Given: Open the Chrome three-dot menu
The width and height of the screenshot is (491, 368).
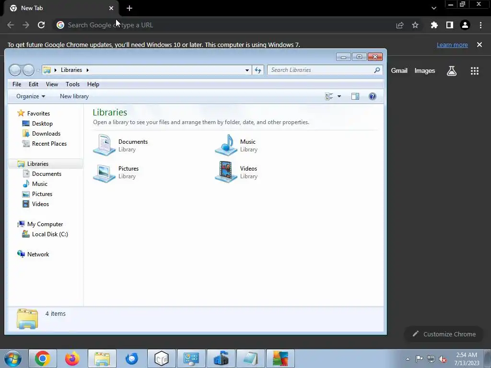Looking at the screenshot, I should (x=480, y=25).
